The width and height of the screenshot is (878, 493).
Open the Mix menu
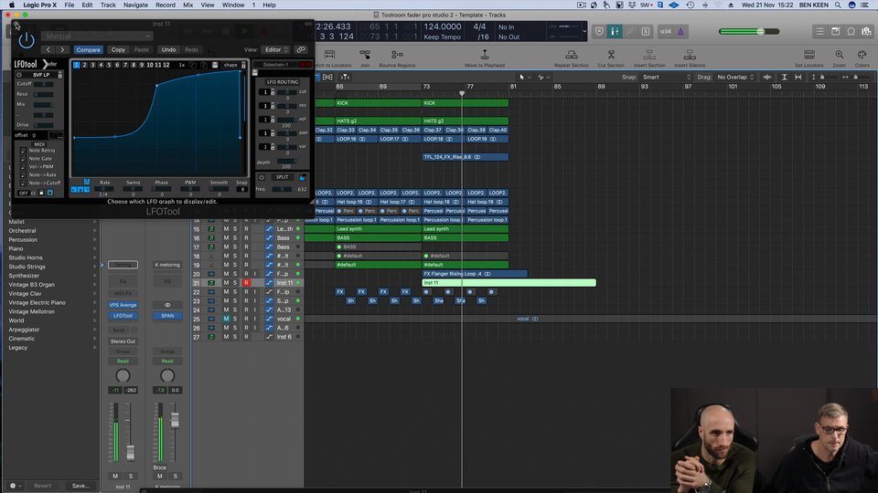click(188, 5)
